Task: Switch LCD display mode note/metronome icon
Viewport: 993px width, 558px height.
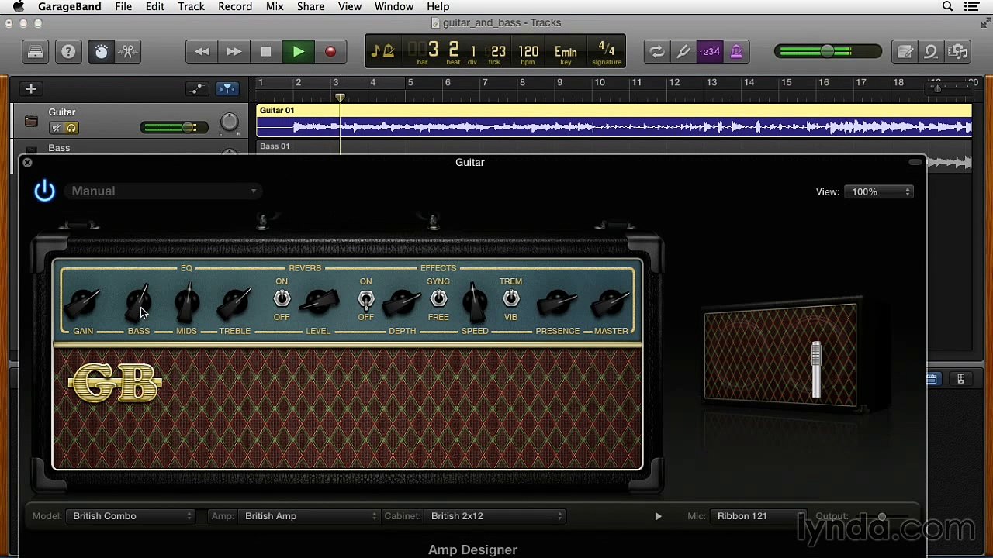Action: 382,52
